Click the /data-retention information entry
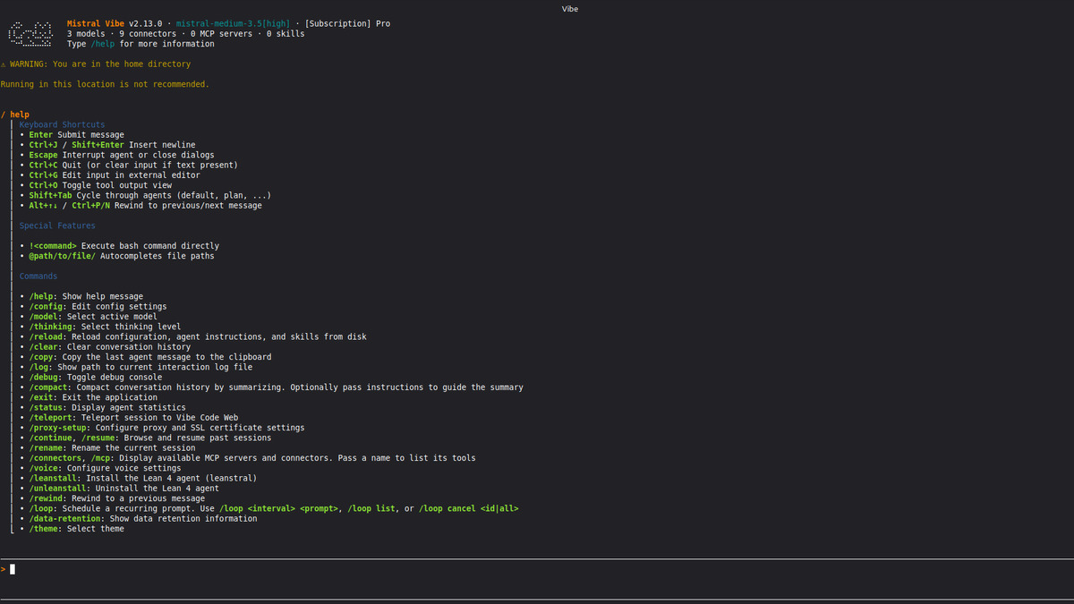 [139, 518]
